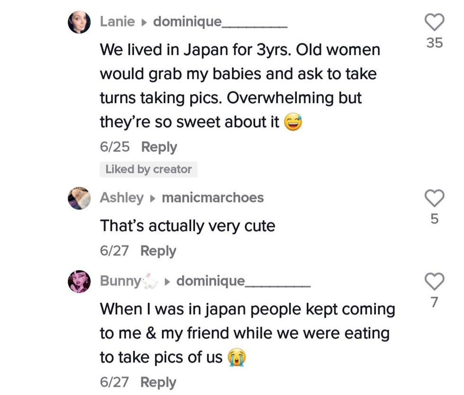Go to dominique mention in Bunny's comment
Viewport: 464px width, 395px height.
click(x=243, y=281)
